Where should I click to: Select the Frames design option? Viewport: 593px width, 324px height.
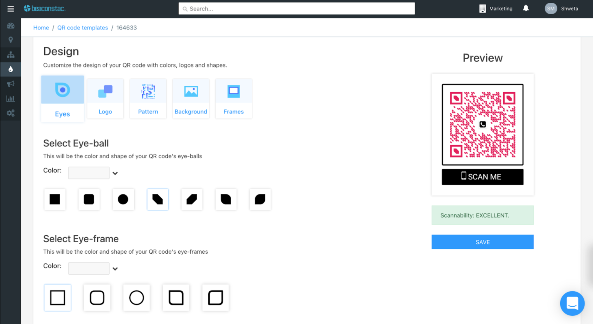233,98
